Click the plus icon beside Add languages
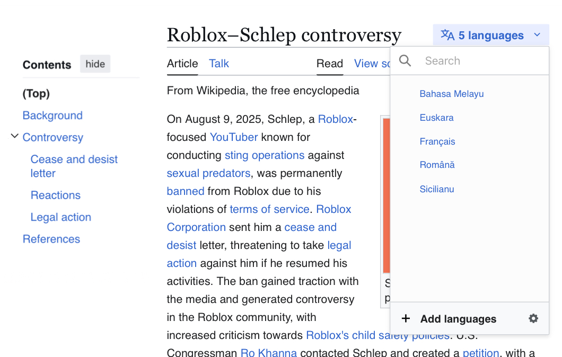This screenshot has width=562, height=357. (x=406, y=318)
